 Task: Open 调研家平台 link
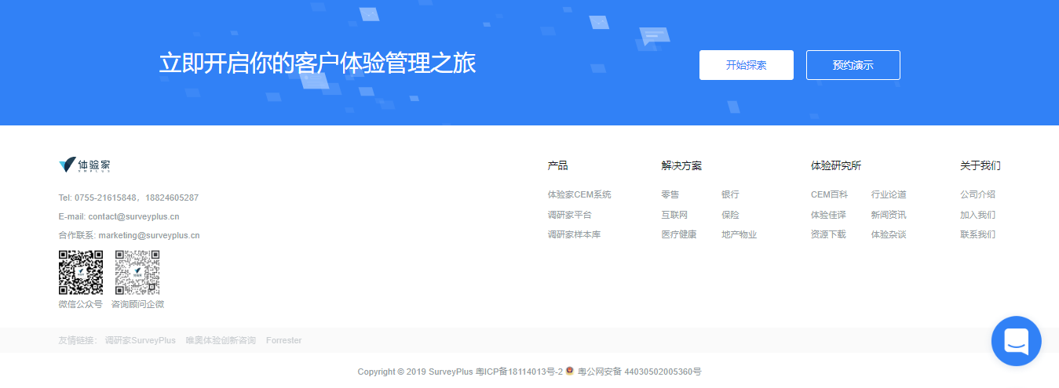(x=570, y=215)
